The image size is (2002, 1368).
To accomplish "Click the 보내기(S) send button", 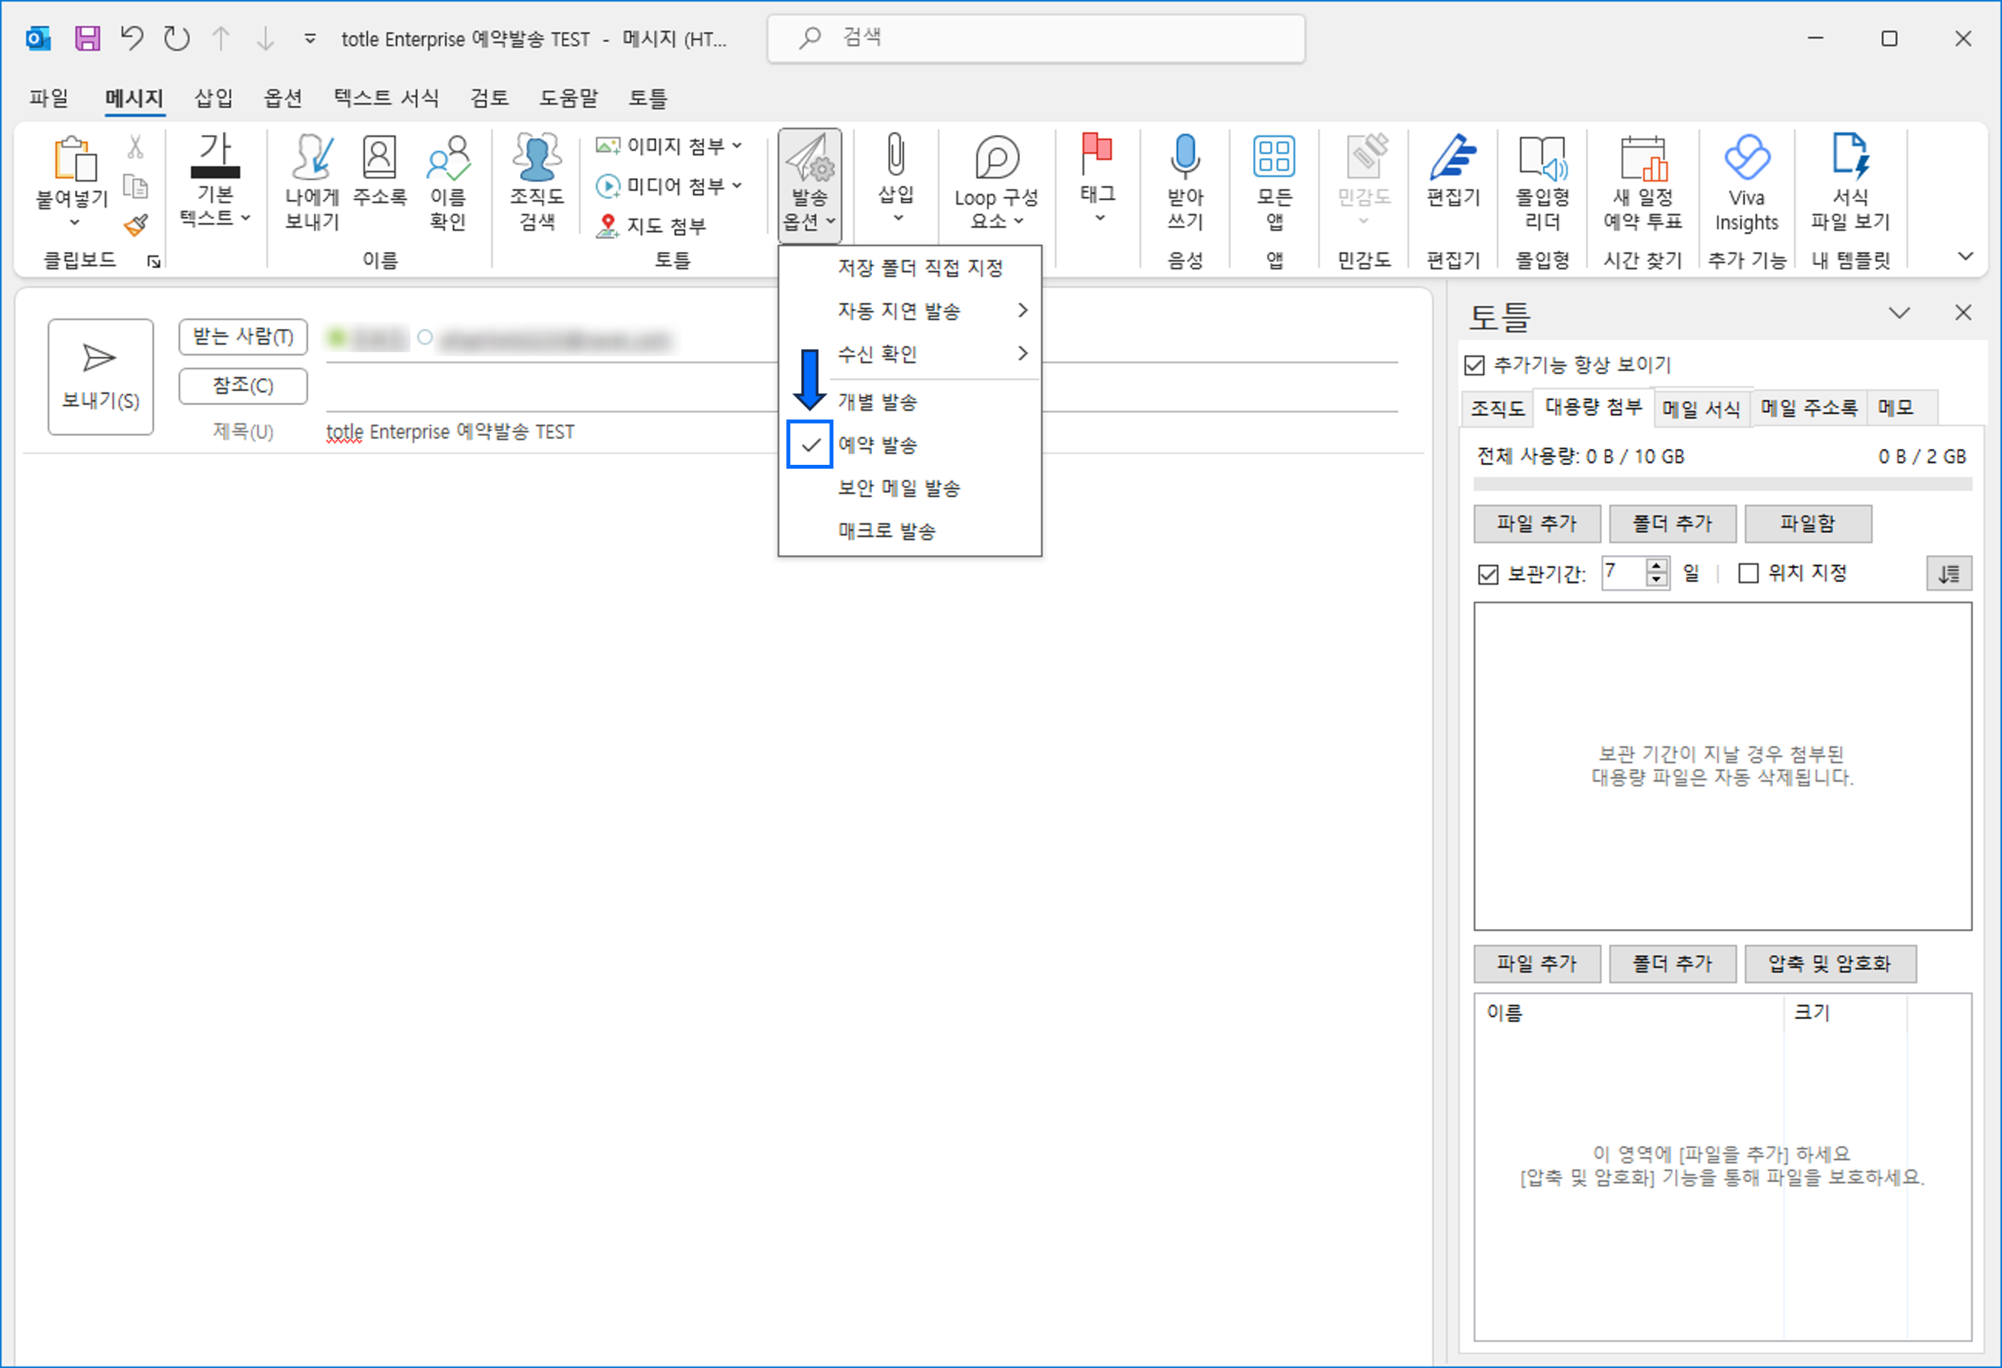I will [x=100, y=376].
